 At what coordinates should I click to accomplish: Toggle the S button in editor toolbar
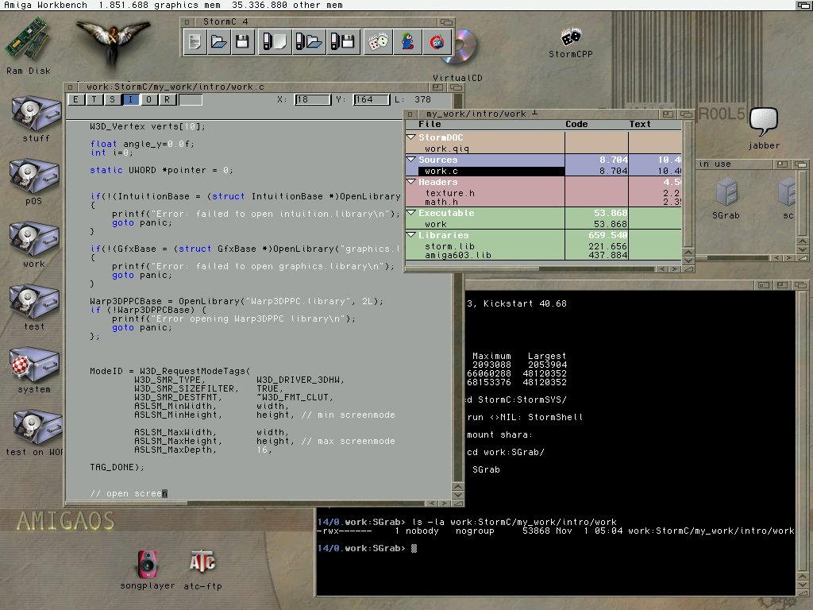(x=113, y=99)
